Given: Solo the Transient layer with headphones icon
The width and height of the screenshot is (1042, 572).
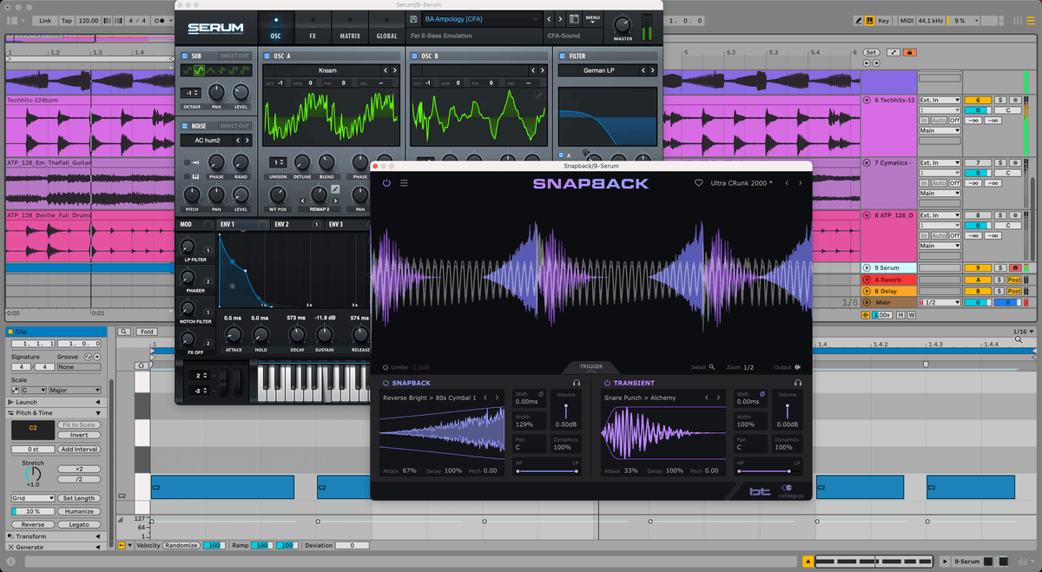Looking at the screenshot, I should [x=797, y=383].
